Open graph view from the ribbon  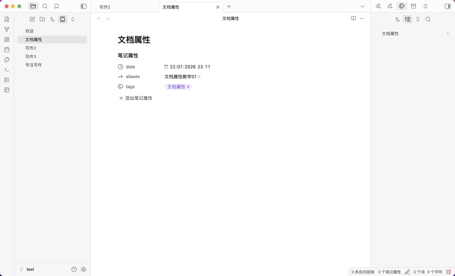click(7, 30)
